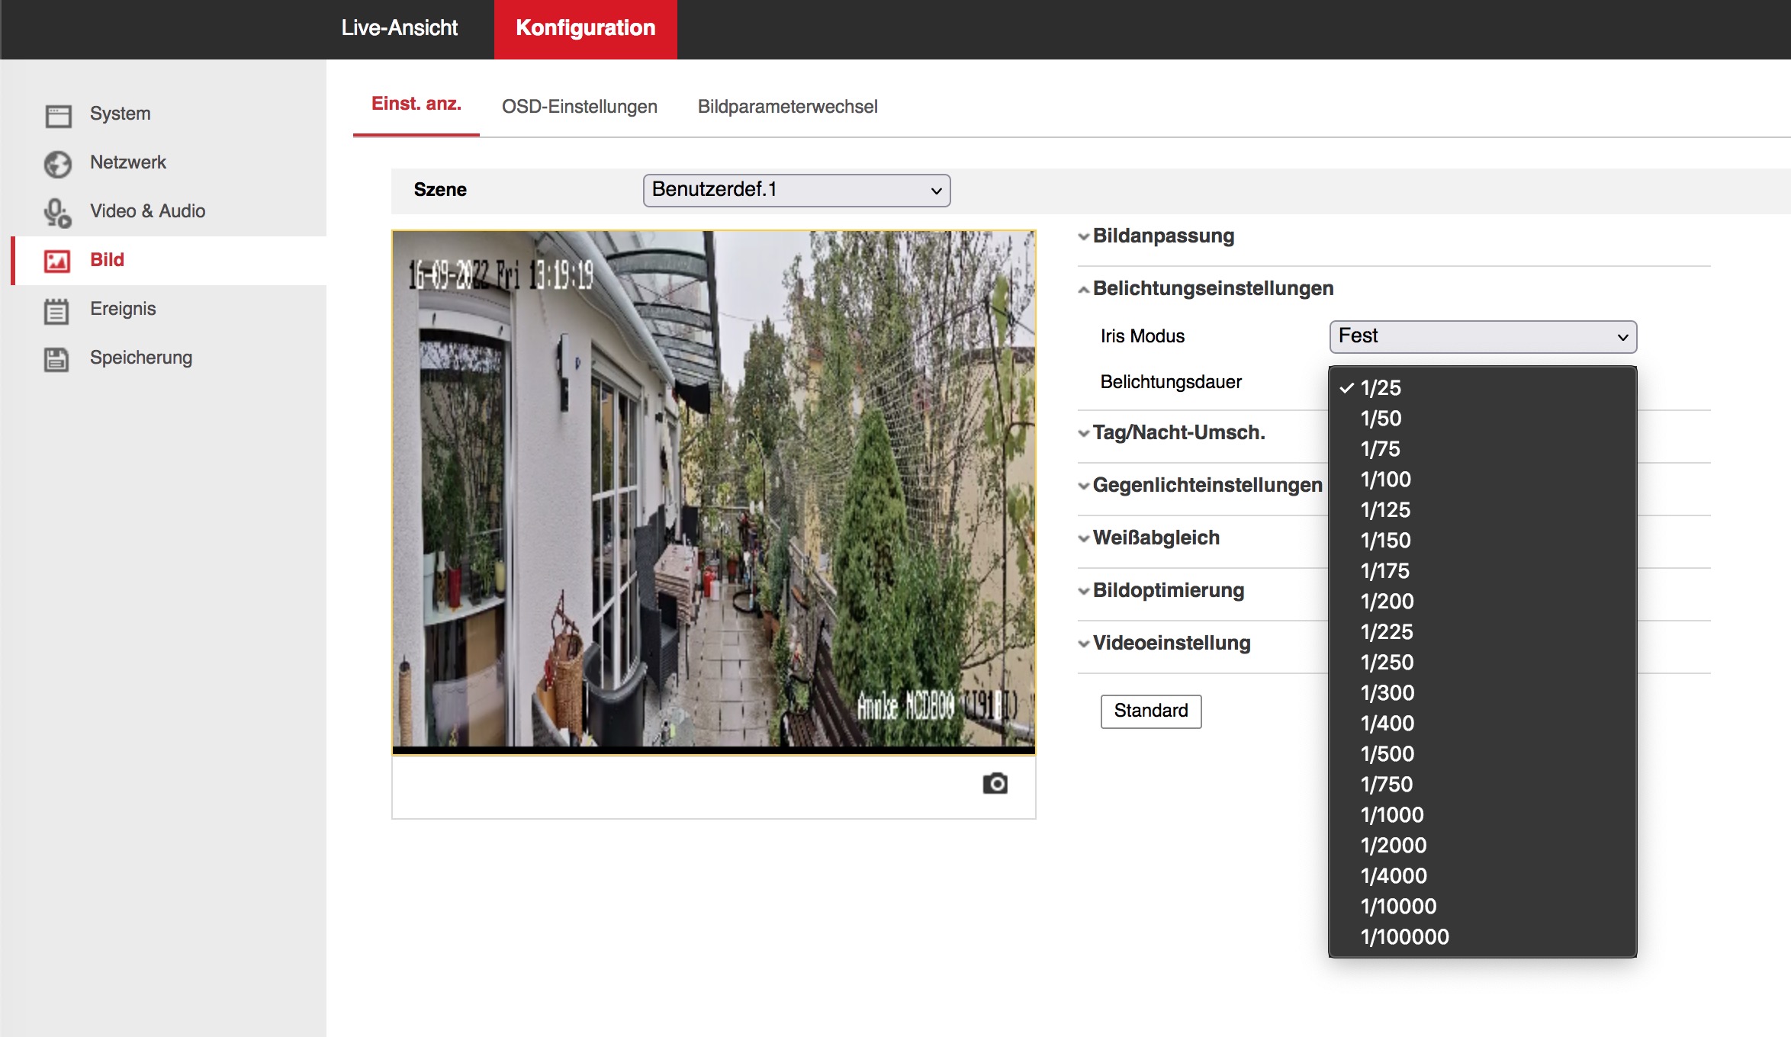Expand the Weißabgleich section
This screenshot has width=1791, height=1037.
(x=1155, y=538)
